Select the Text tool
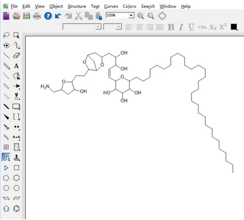Screen dimensions: 244x220 click(x=16, y=66)
